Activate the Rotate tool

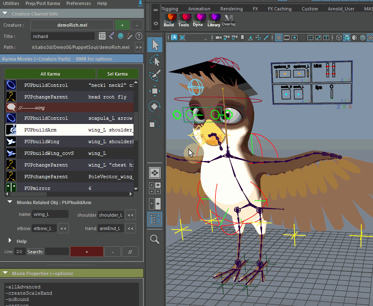155,106
